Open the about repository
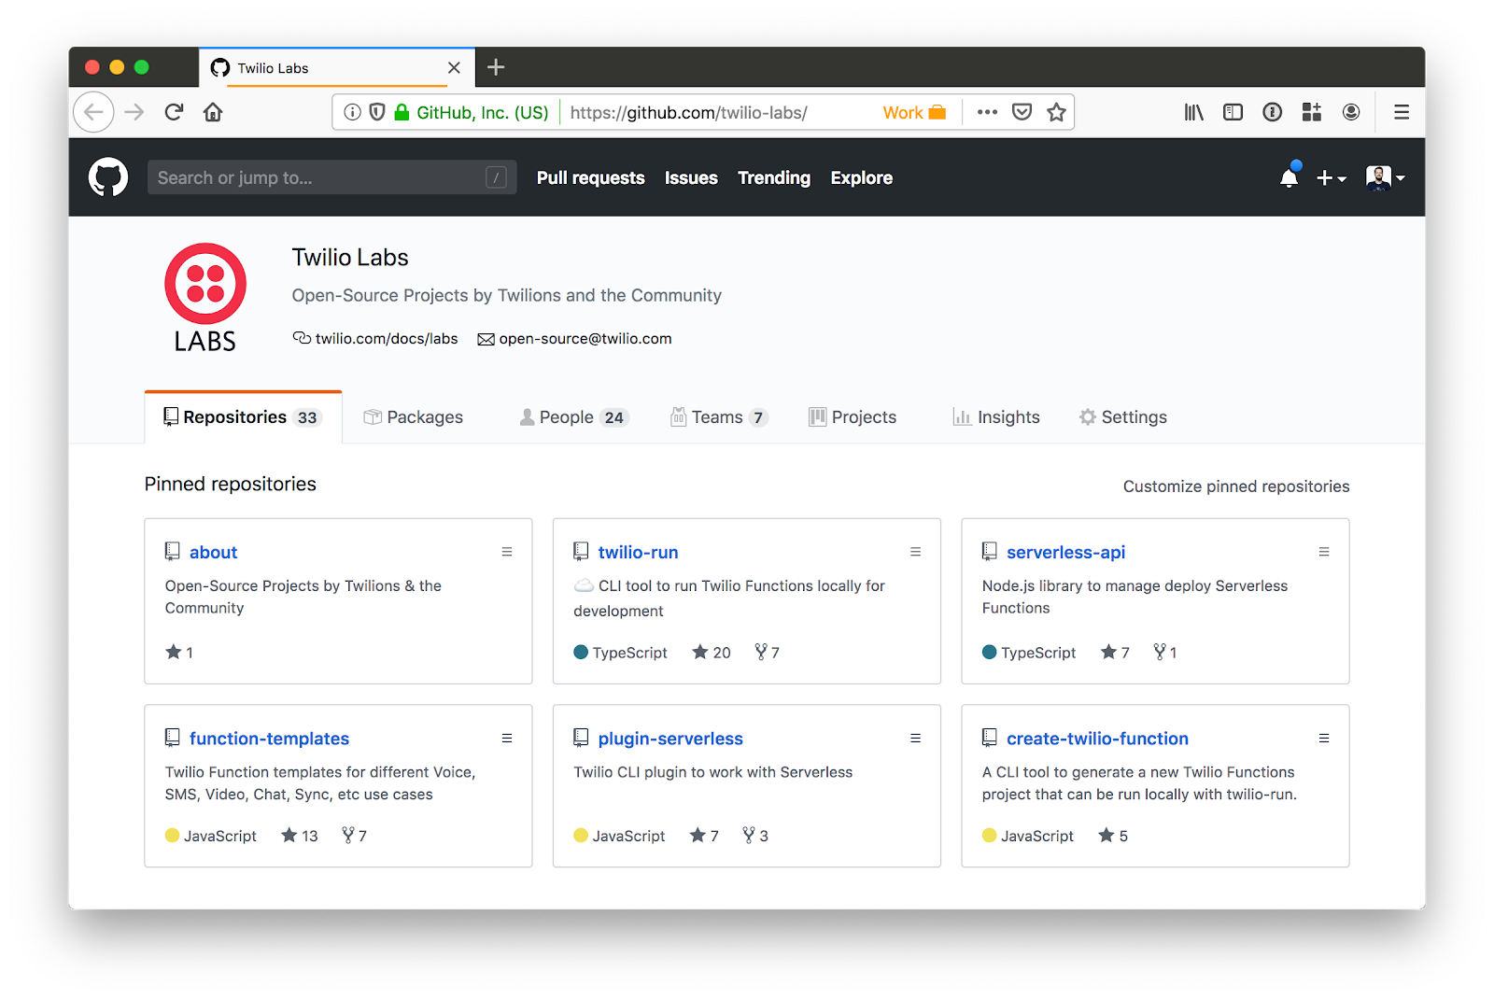 tap(213, 552)
